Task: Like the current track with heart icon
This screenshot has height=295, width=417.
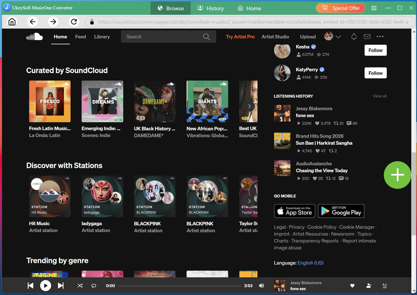Action: [352, 286]
